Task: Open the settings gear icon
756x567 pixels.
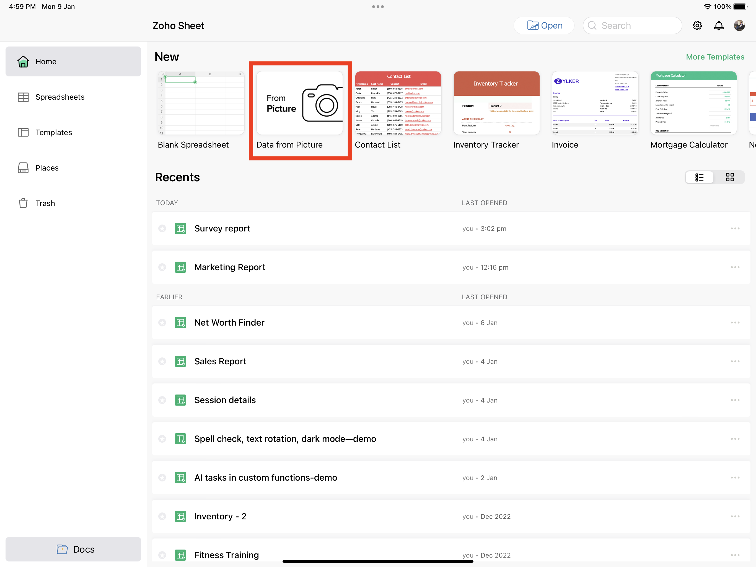Action: pos(697,26)
